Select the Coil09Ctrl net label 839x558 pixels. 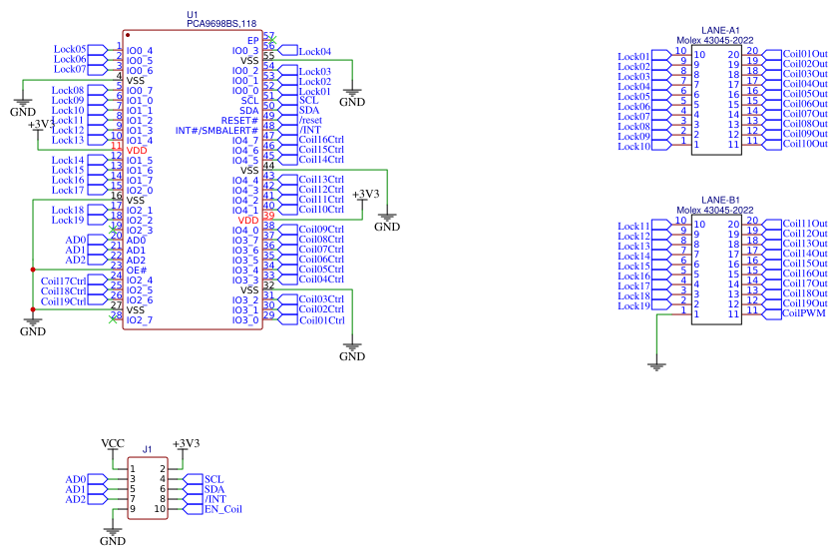(x=321, y=230)
